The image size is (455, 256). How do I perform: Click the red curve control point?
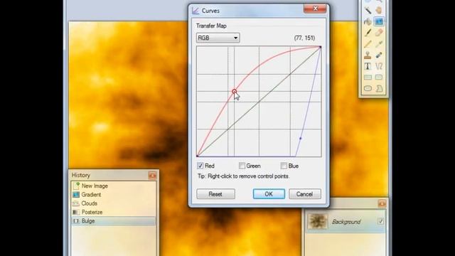[x=234, y=92]
